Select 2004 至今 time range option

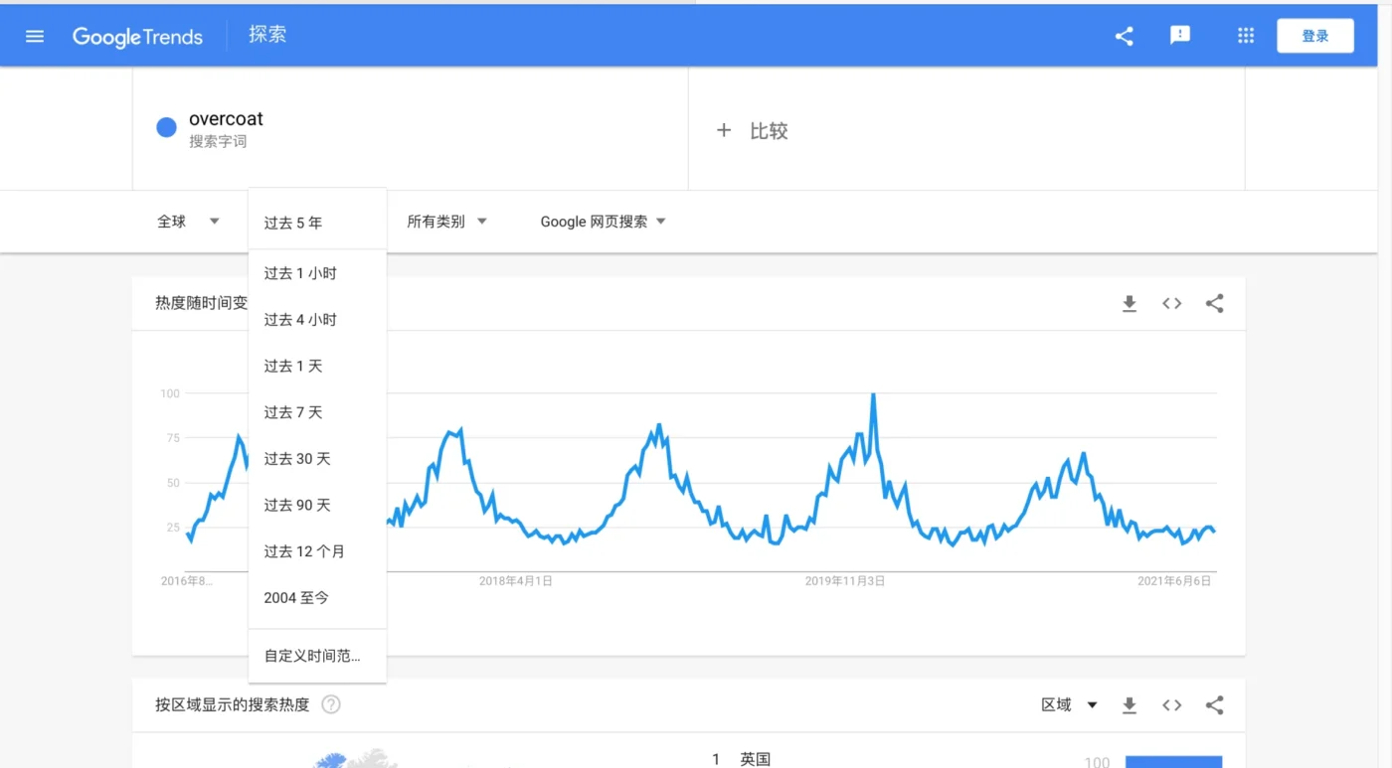296,598
